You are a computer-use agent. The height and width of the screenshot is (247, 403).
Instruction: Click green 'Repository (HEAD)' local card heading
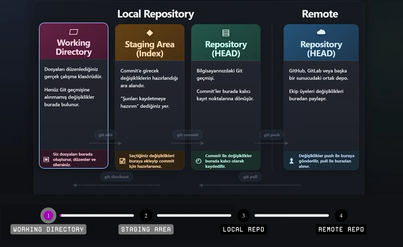(226, 49)
